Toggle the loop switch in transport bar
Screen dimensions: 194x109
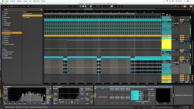[112, 6]
